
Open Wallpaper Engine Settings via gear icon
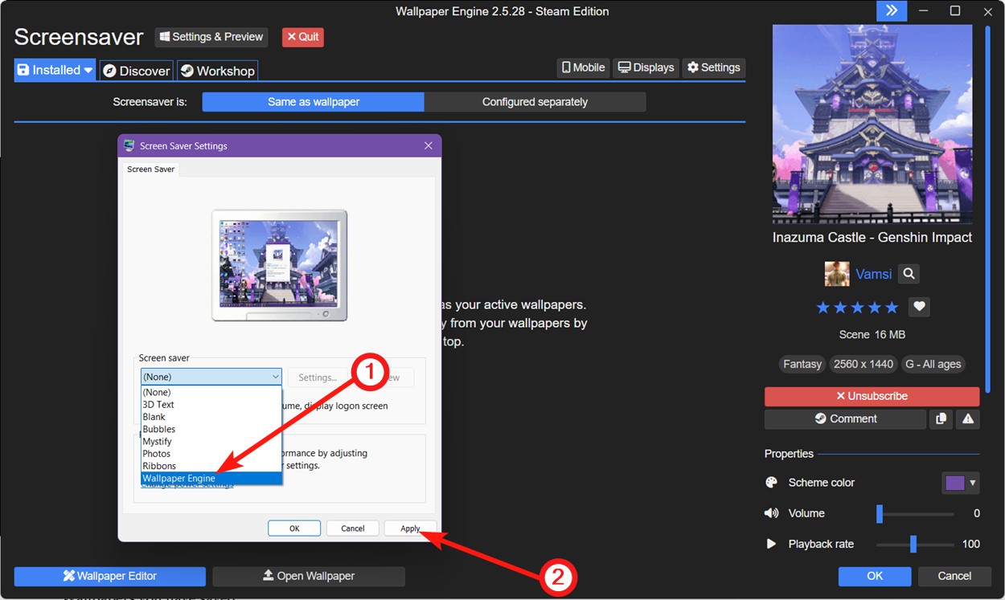[713, 67]
